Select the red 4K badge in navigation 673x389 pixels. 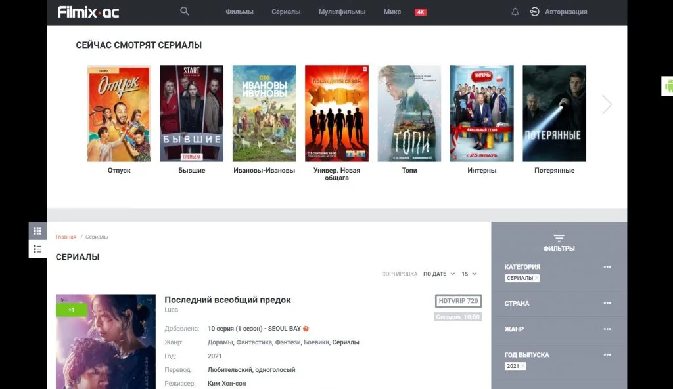pos(419,11)
